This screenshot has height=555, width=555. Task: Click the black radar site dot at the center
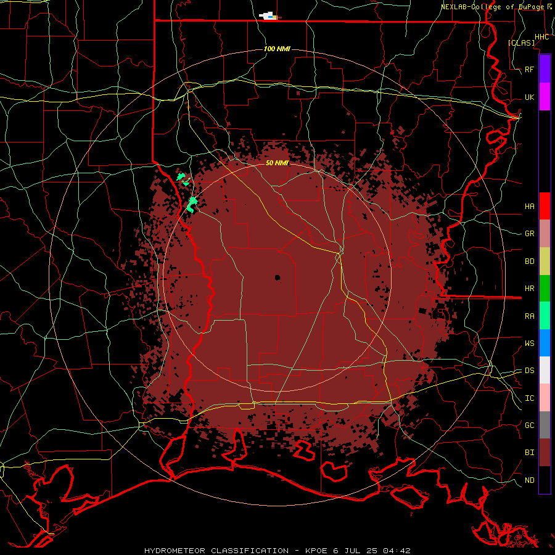[x=277, y=278]
